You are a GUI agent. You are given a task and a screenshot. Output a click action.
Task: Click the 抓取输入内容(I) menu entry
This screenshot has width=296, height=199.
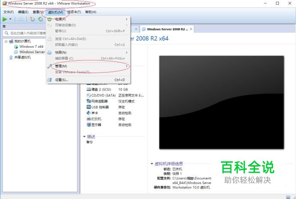(x=88, y=45)
